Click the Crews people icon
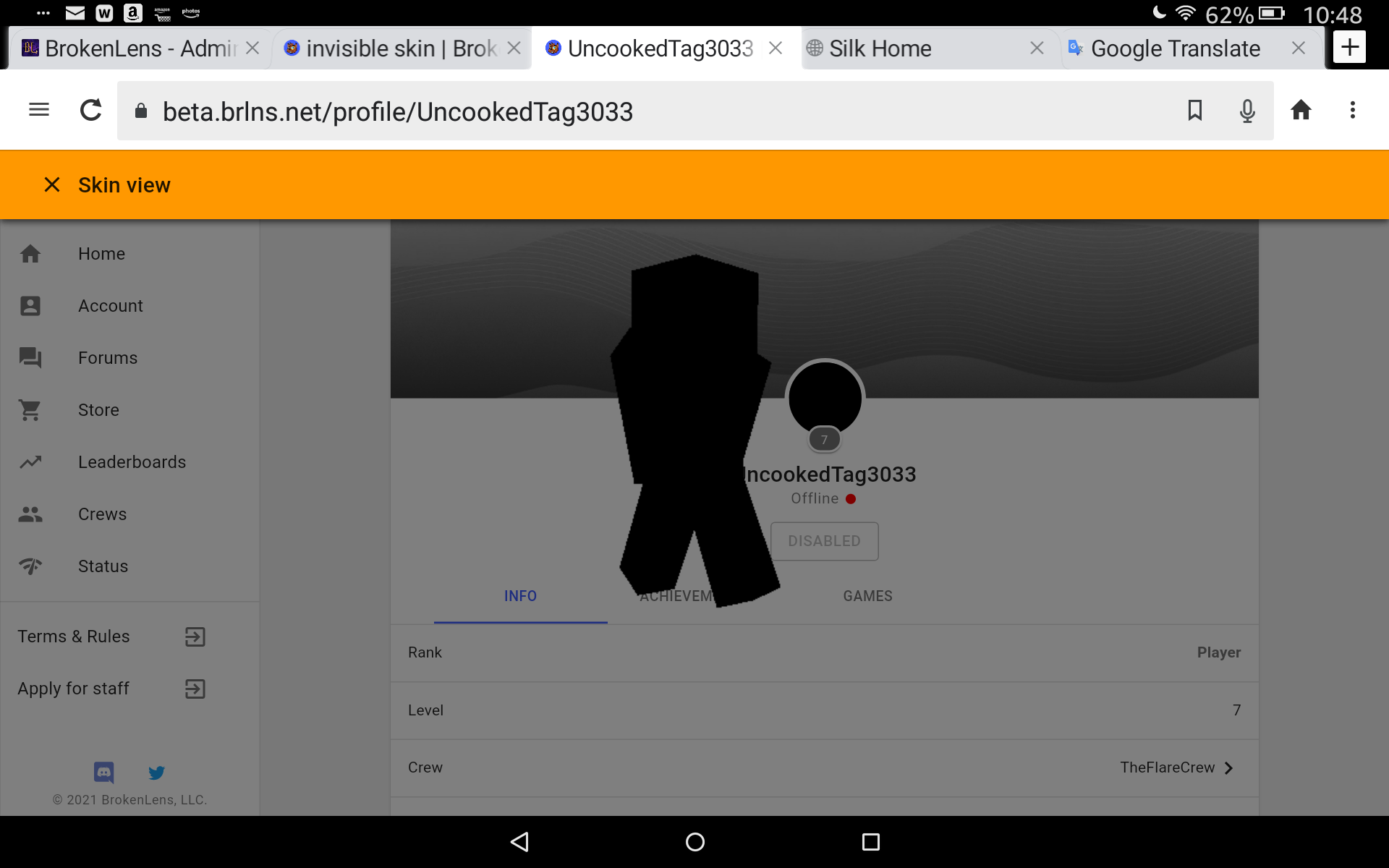Viewport: 1389px width, 868px height. (30, 514)
